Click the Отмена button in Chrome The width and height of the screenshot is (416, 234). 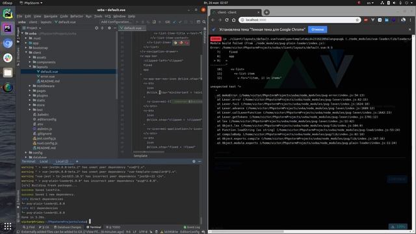[x=318, y=29]
